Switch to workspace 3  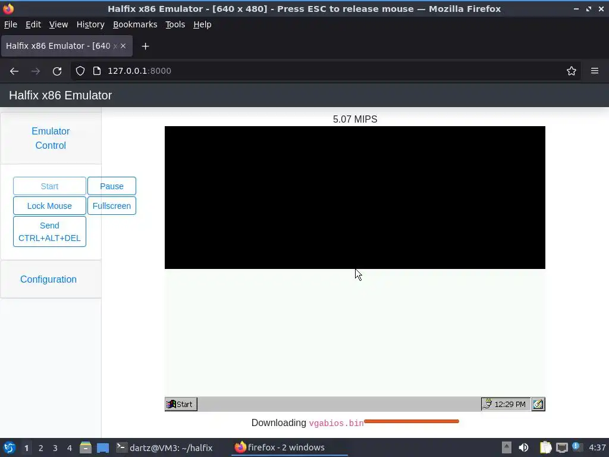coord(55,448)
